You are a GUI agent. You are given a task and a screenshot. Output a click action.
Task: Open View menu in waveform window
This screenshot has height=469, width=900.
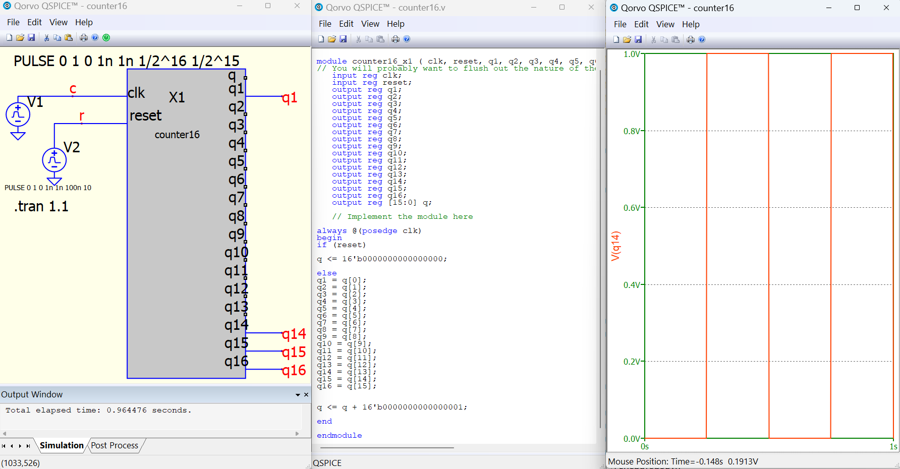(665, 24)
